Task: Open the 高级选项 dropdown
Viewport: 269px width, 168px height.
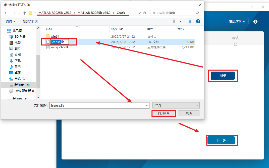Action: 237,22
